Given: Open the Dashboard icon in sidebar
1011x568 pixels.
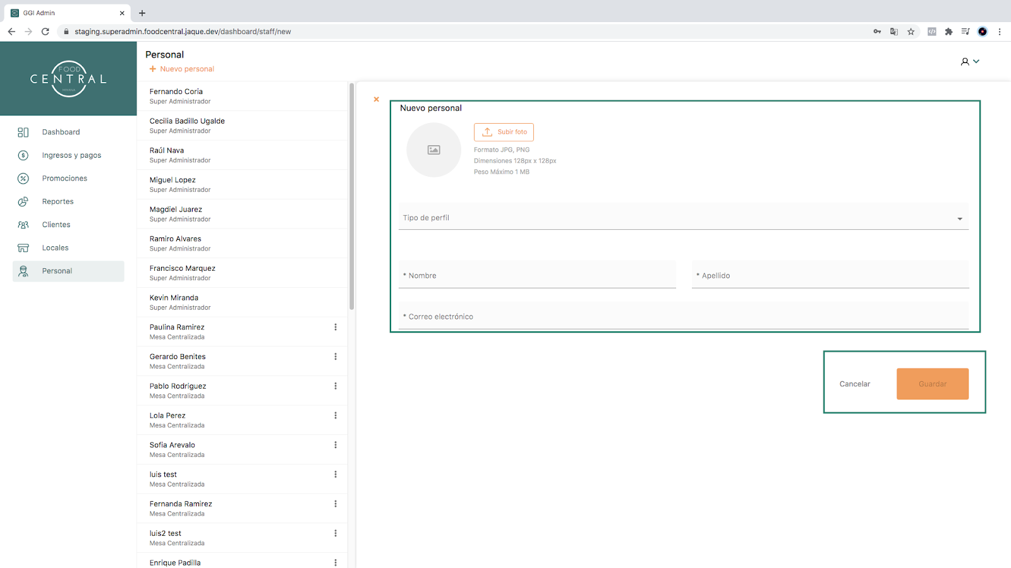Looking at the screenshot, I should click(x=23, y=132).
